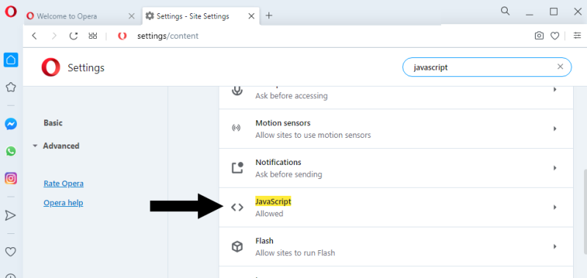Image resolution: width=587 pixels, height=278 pixels.
Task: Click the 'Allowed' status text
Action: 269,213
